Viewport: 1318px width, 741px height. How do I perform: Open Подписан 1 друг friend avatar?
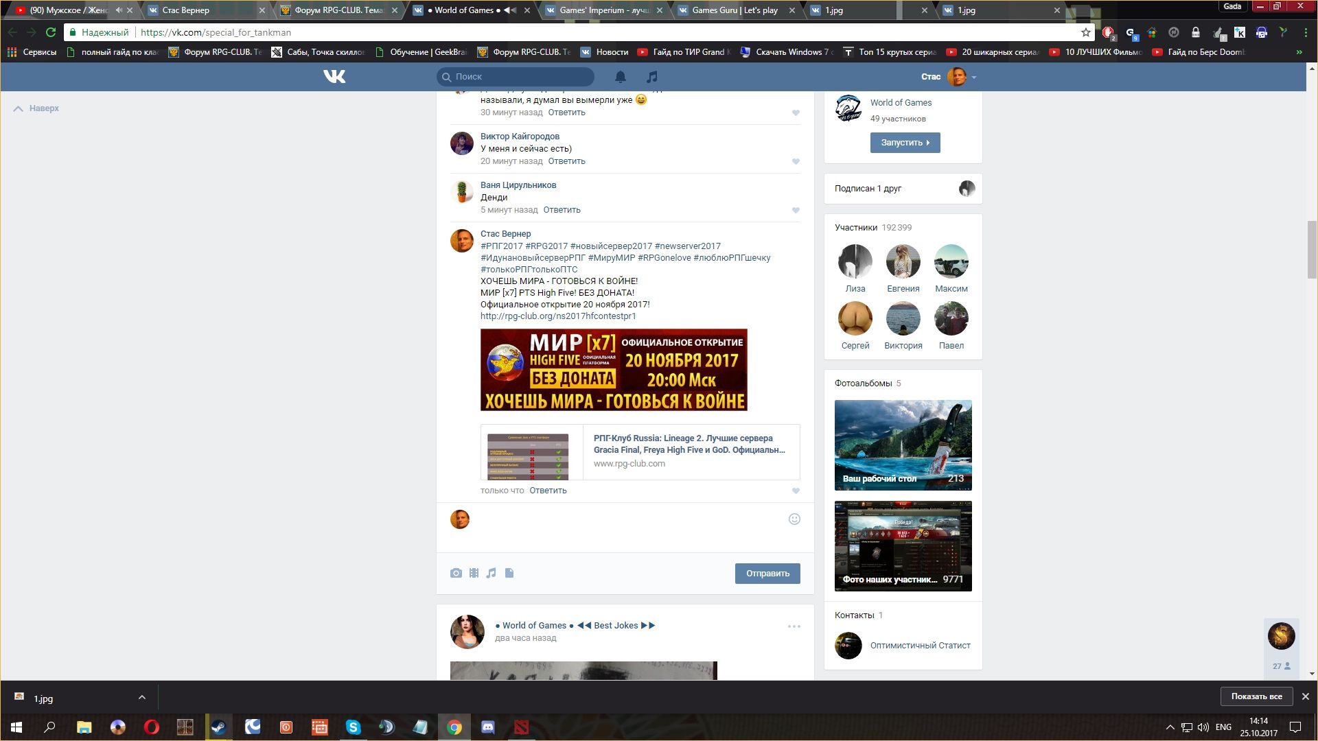(967, 189)
